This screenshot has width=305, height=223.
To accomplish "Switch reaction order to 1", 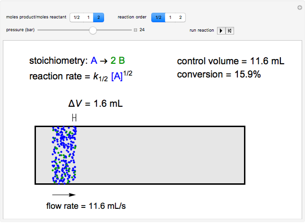I will [x=170, y=17].
